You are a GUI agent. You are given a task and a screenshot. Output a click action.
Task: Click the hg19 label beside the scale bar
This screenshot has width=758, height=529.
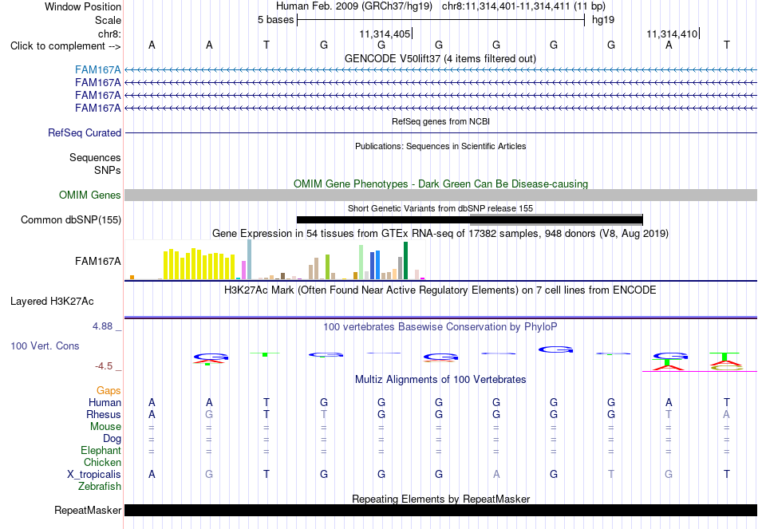click(x=603, y=20)
